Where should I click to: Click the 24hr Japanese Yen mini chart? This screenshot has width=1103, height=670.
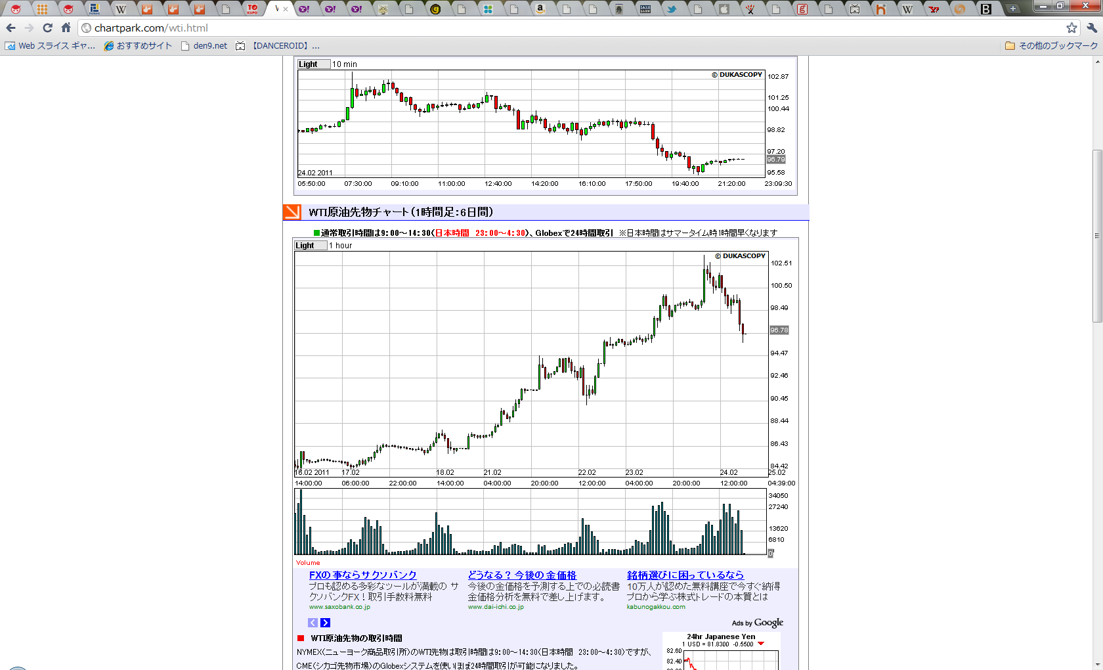722,651
